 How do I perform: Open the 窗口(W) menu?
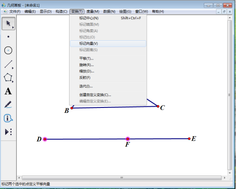[x=142, y=12]
